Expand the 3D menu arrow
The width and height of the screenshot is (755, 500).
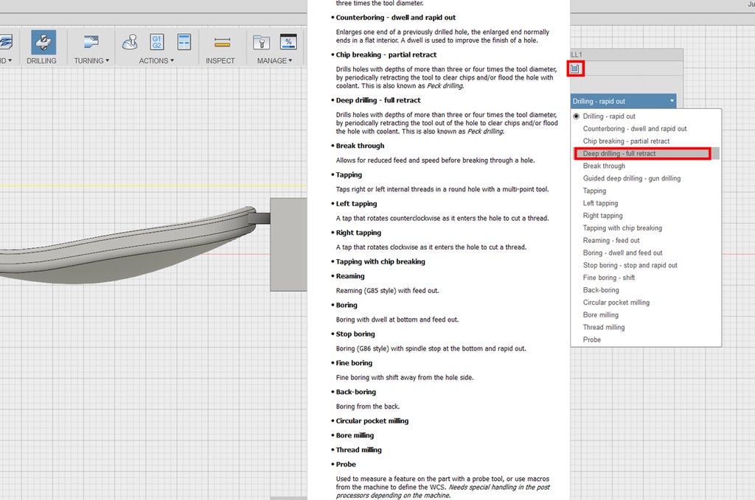point(10,60)
